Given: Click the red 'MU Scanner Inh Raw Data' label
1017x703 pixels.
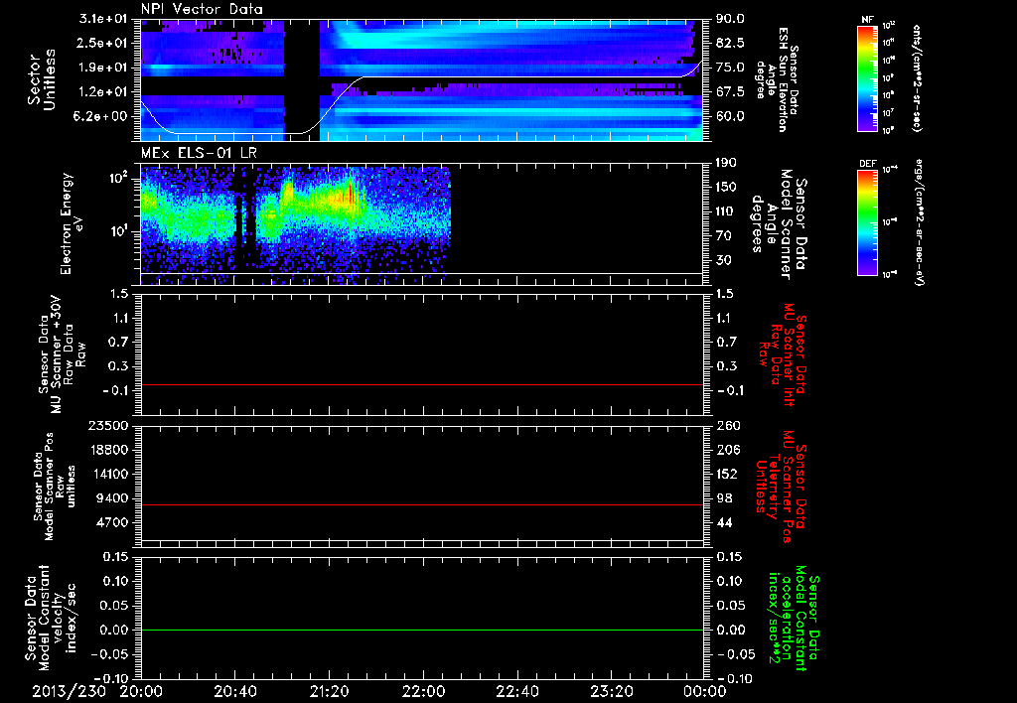Looking at the screenshot, I should click(783, 355).
